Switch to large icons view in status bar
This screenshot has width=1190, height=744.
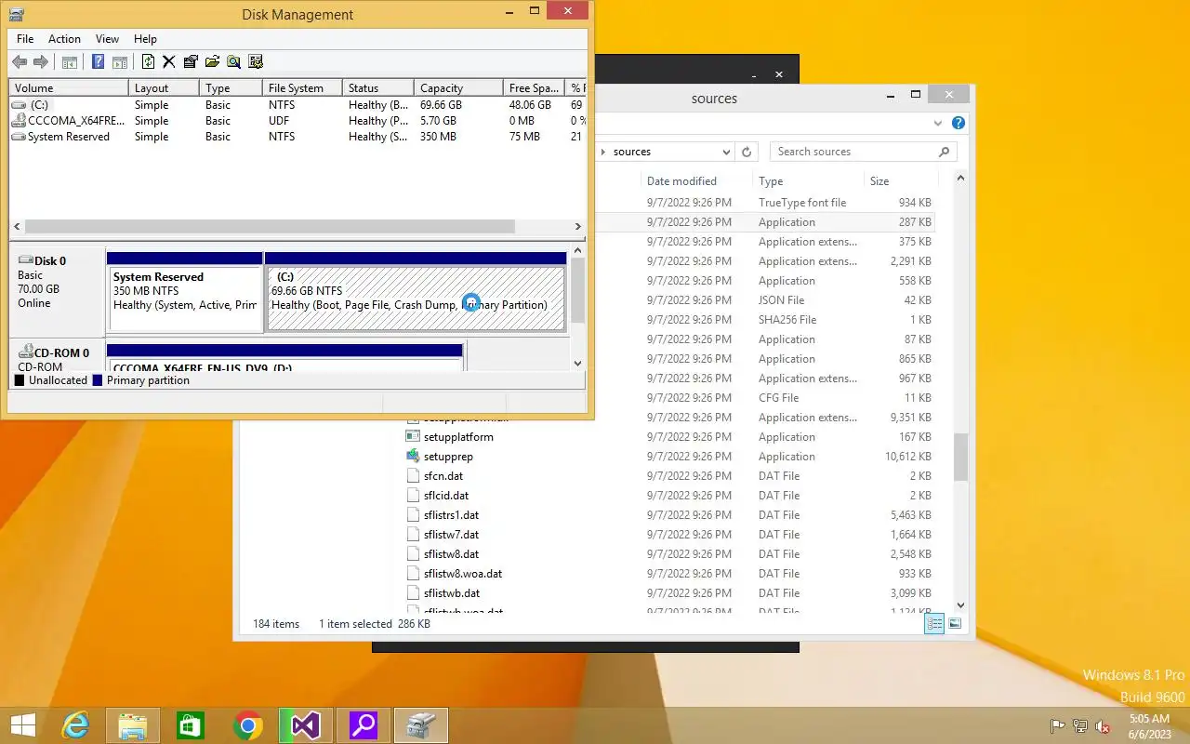(955, 624)
